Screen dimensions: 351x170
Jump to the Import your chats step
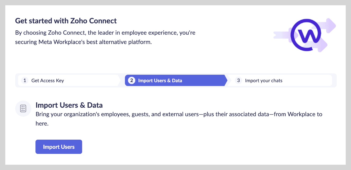(x=263, y=81)
